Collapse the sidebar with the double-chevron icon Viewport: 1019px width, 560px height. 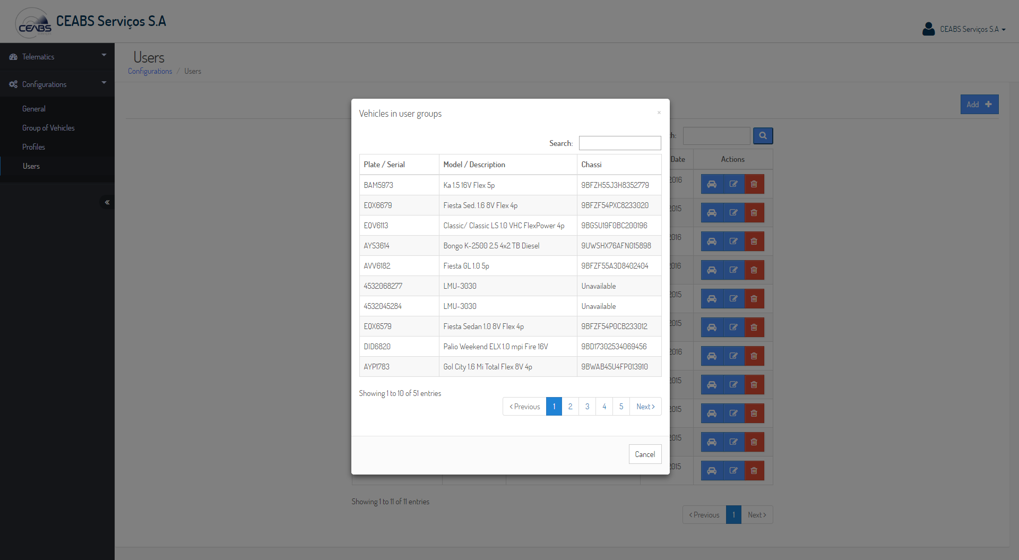tap(107, 202)
